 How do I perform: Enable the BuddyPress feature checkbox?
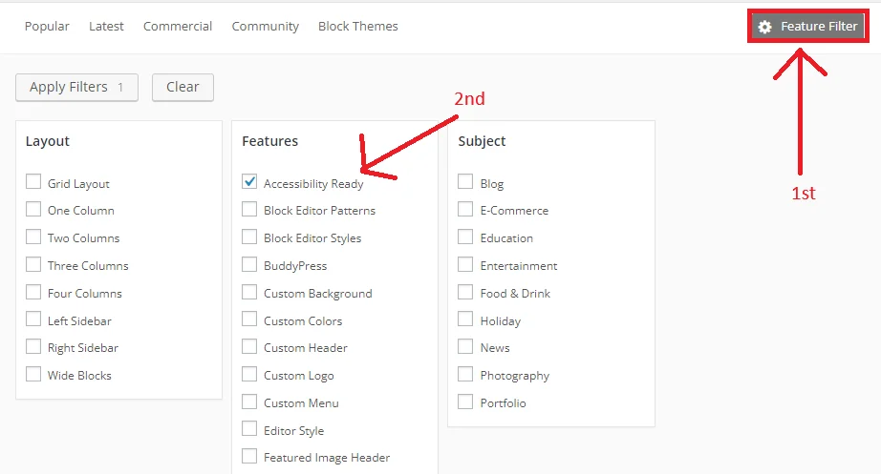249,264
